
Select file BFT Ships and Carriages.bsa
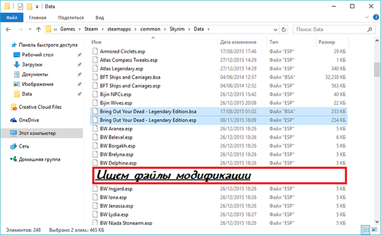(x=130, y=77)
